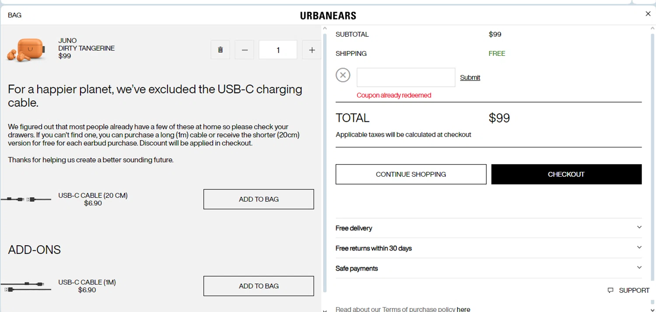The width and height of the screenshot is (656, 312).
Task: Click the 'Coupon already redeemed' error message
Action: pos(394,95)
